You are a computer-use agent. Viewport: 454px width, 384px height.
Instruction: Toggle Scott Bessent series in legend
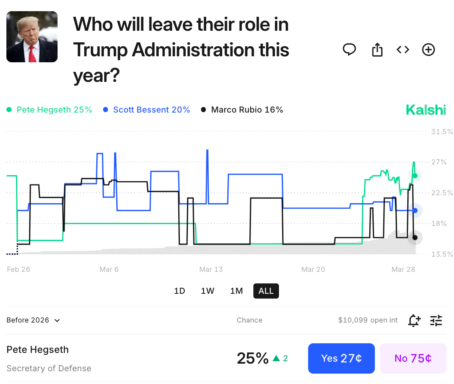point(147,110)
